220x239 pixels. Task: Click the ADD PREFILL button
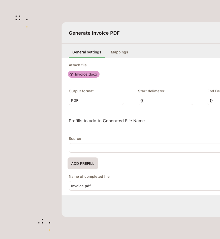tap(83, 163)
